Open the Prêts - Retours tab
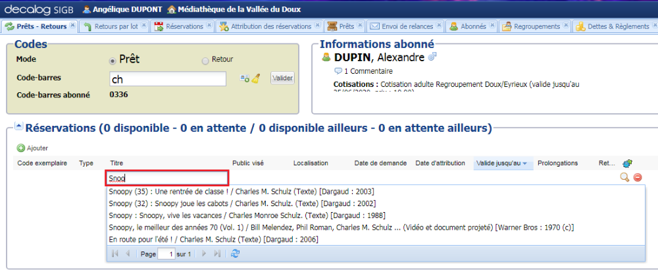This screenshot has height=272, width=658. click(41, 26)
